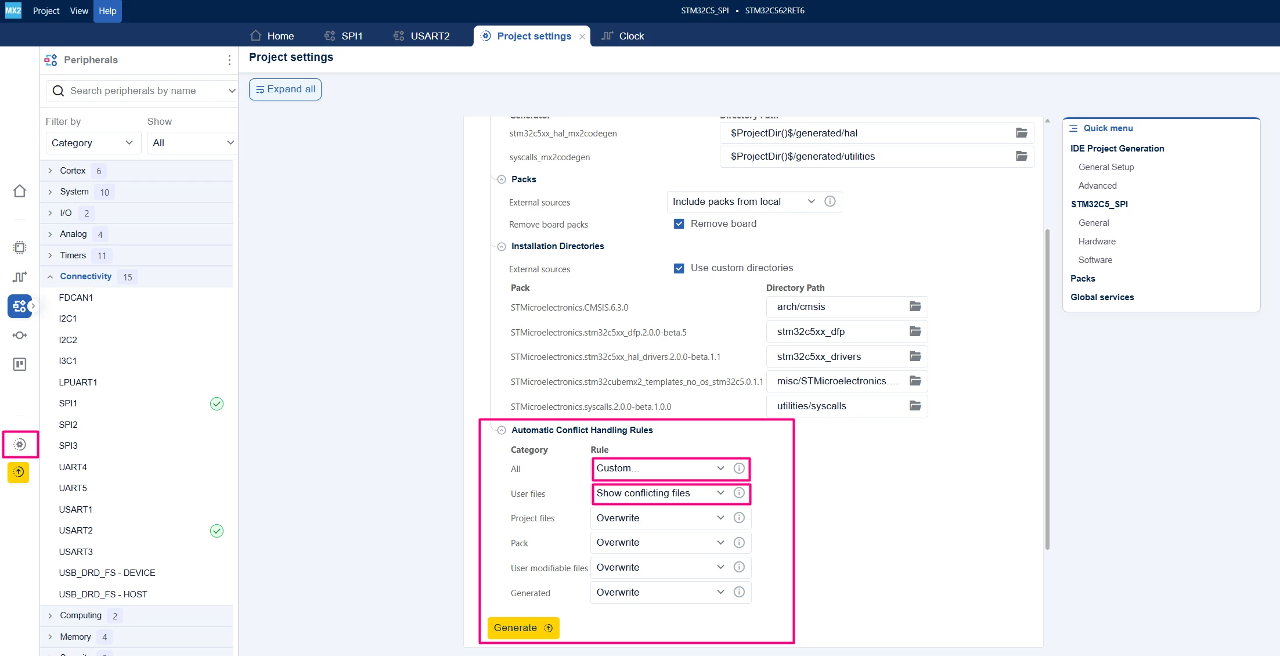Viewport: 1280px width, 656px height.
Task: Open Include packs from local dropdown
Action: [743, 201]
